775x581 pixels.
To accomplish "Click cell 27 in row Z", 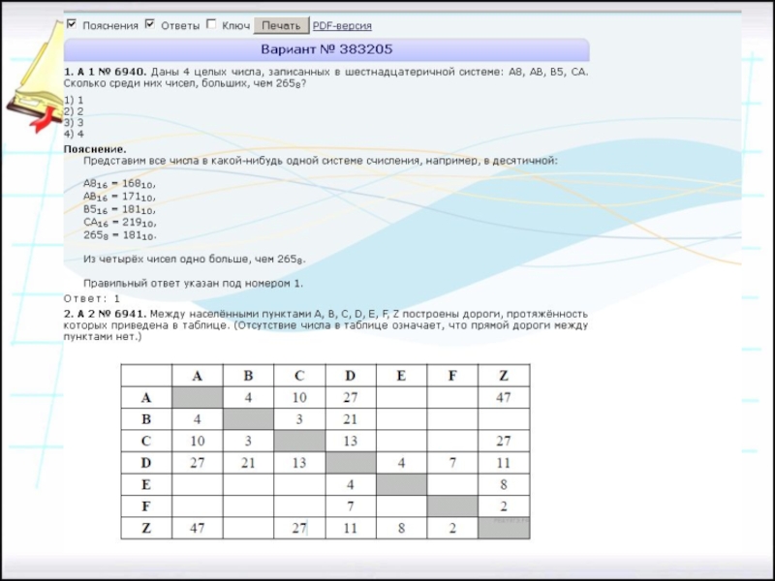I will (x=299, y=528).
